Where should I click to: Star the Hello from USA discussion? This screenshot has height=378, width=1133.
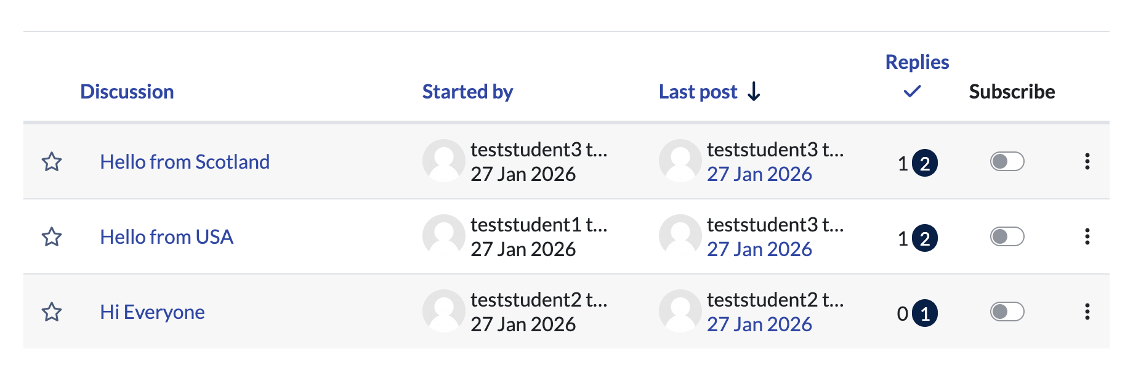tap(52, 237)
